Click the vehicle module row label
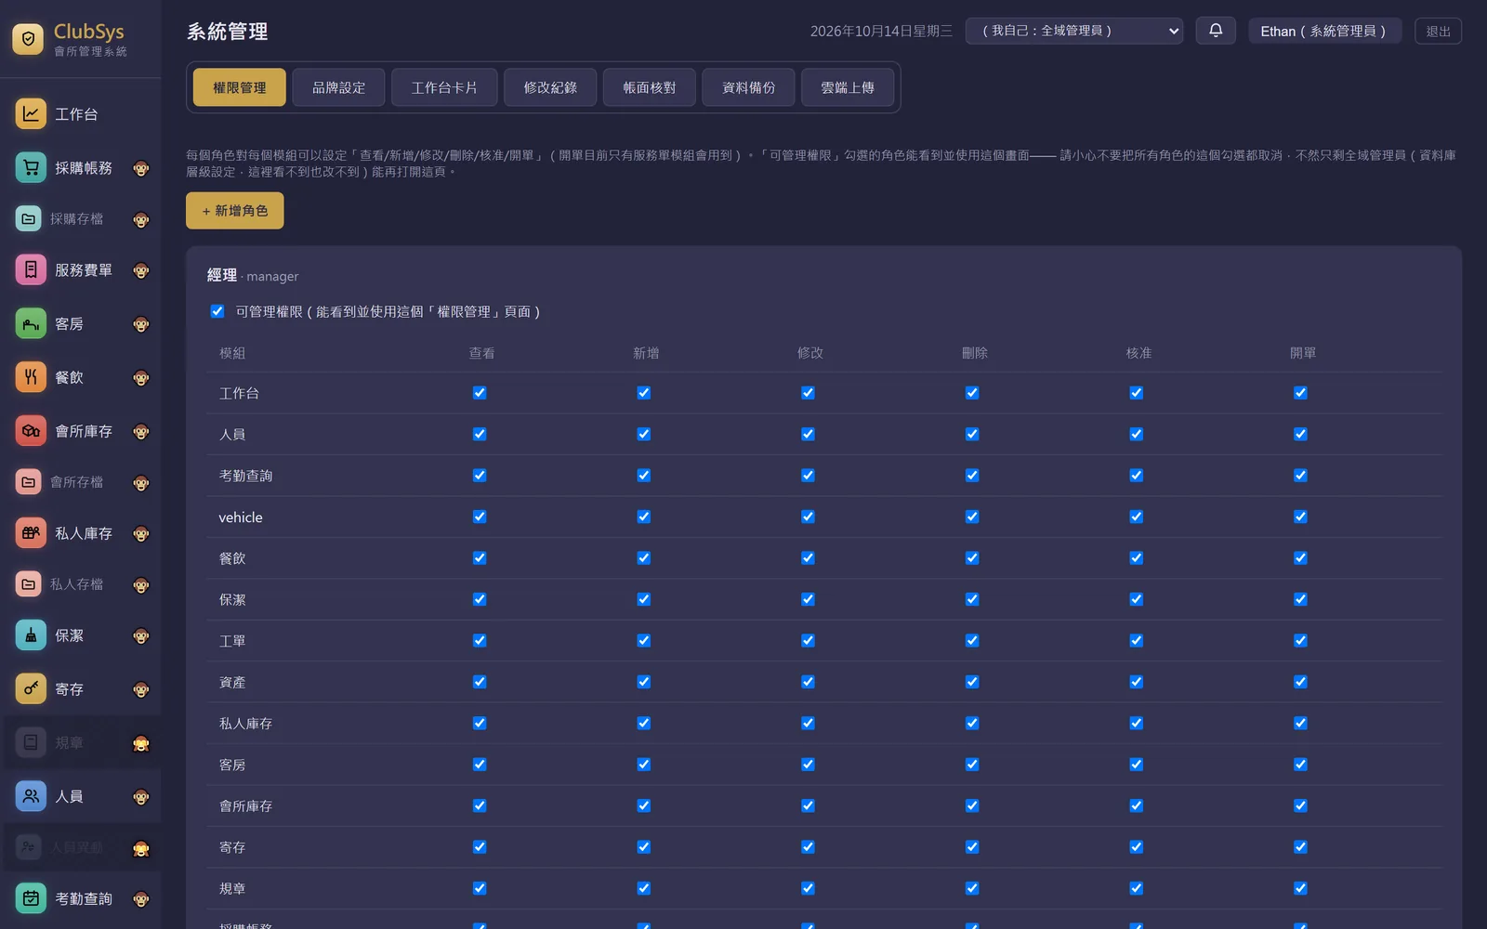The width and height of the screenshot is (1487, 929). pos(241,517)
